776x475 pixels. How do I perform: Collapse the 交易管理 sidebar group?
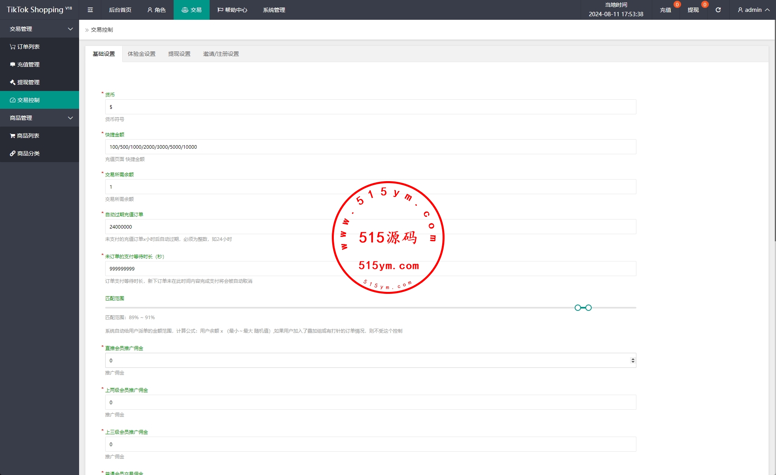[40, 29]
